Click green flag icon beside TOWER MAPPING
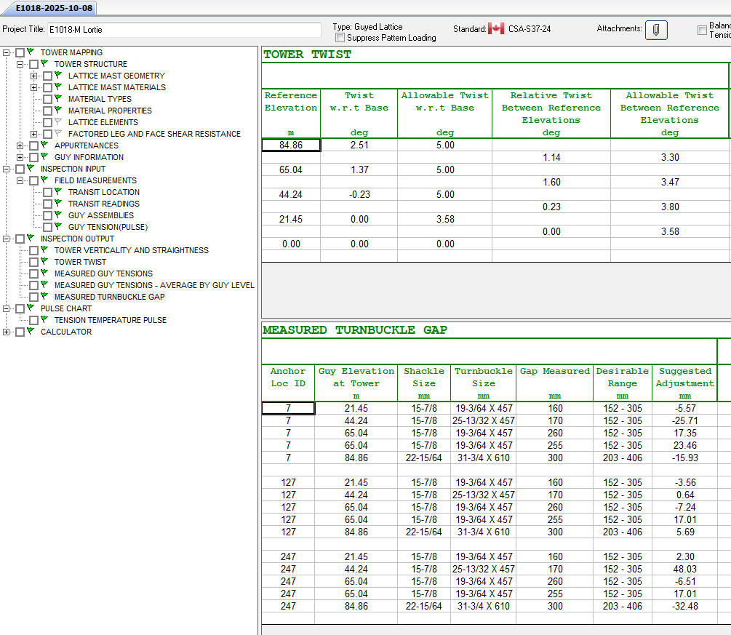The width and height of the screenshot is (731, 635). [x=31, y=52]
